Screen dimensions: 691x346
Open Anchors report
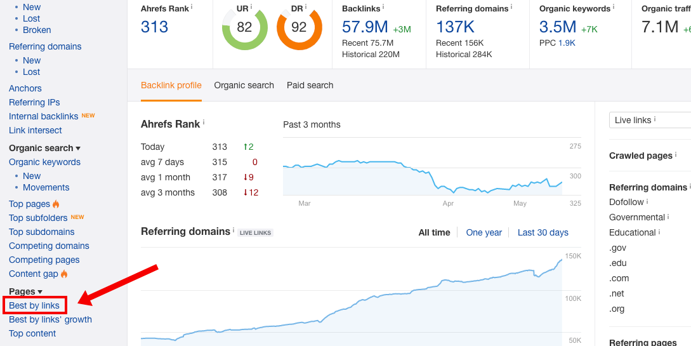[25, 88]
